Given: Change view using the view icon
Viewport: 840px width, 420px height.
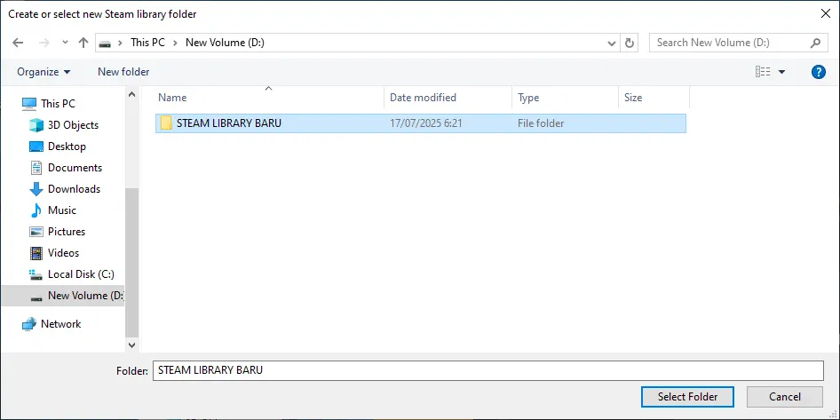Looking at the screenshot, I should 763,72.
